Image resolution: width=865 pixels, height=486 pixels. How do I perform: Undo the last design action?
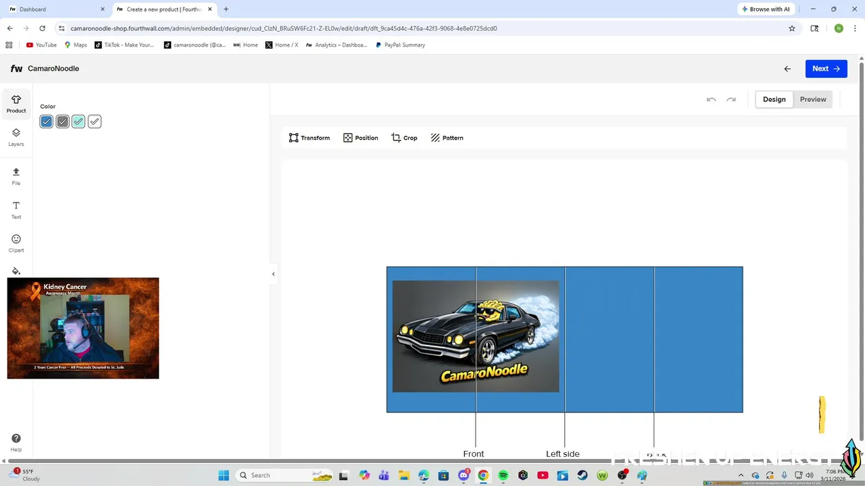711,99
